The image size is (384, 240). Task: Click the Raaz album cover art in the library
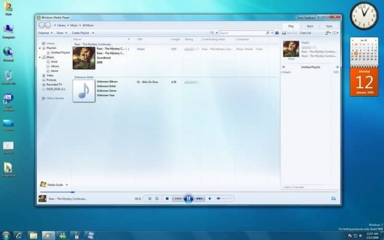coord(84,58)
